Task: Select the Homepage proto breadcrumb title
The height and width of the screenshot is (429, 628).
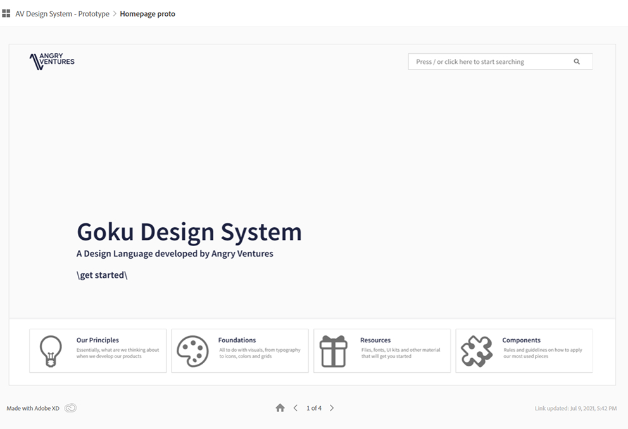Action: (x=148, y=14)
